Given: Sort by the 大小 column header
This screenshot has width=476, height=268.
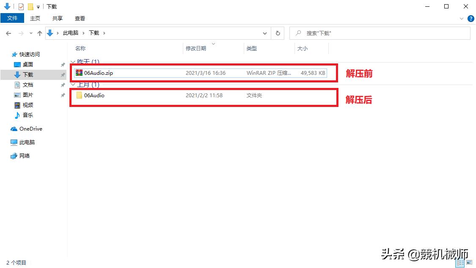Looking at the screenshot, I should [x=302, y=49].
